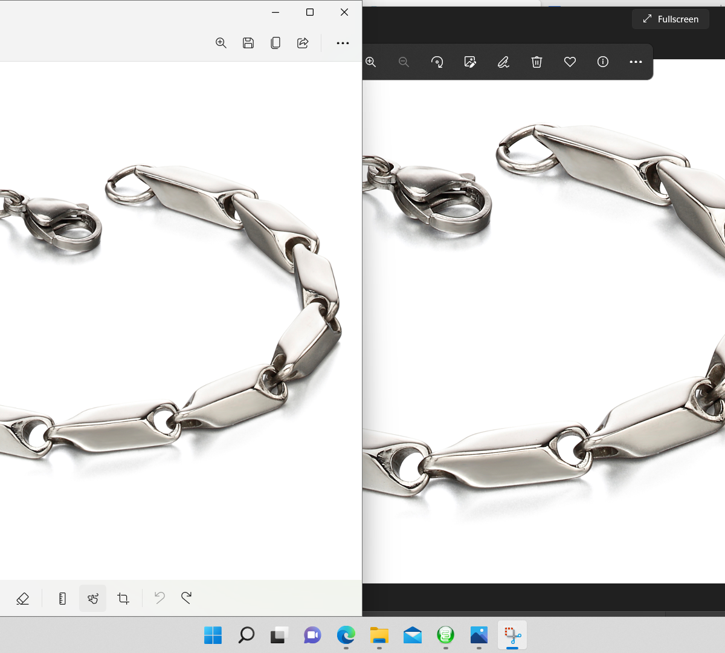Select the Image Crop tool
The image size is (725, 653).
[x=123, y=598]
